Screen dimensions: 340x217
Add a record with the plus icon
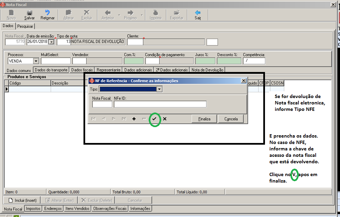click(x=134, y=119)
